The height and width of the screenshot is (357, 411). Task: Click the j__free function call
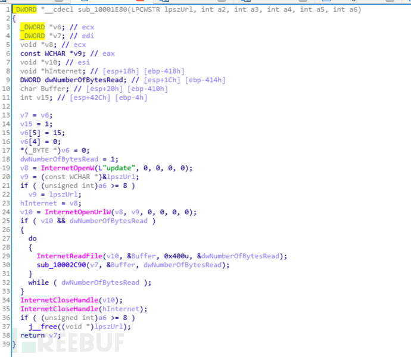pyautogui.click(x=43, y=327)
